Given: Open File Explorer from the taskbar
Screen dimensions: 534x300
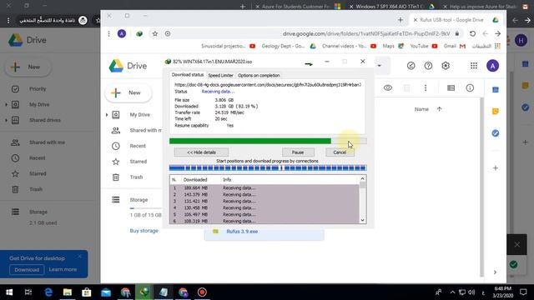Looking at the screenshot, I should point(68,292).
